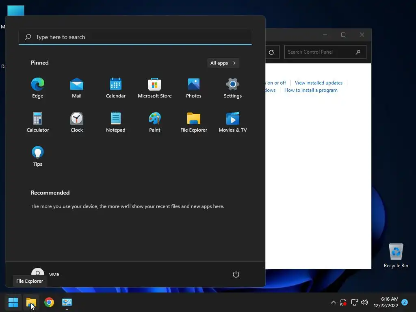Launch the Mail app
This screenshot has height=312, width=416.
click(x=77, y=88)
